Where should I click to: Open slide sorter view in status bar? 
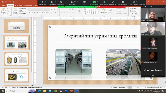(134, 87)
